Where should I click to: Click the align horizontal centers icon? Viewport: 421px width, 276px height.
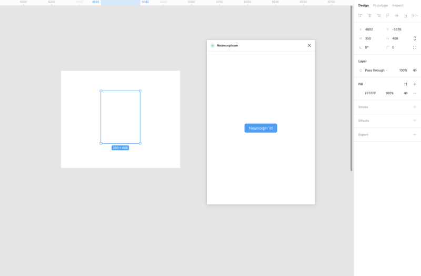[369, 16]
